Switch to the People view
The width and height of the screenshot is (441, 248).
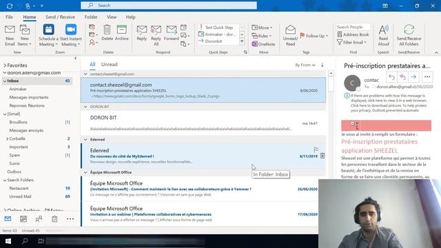(39, 219)
